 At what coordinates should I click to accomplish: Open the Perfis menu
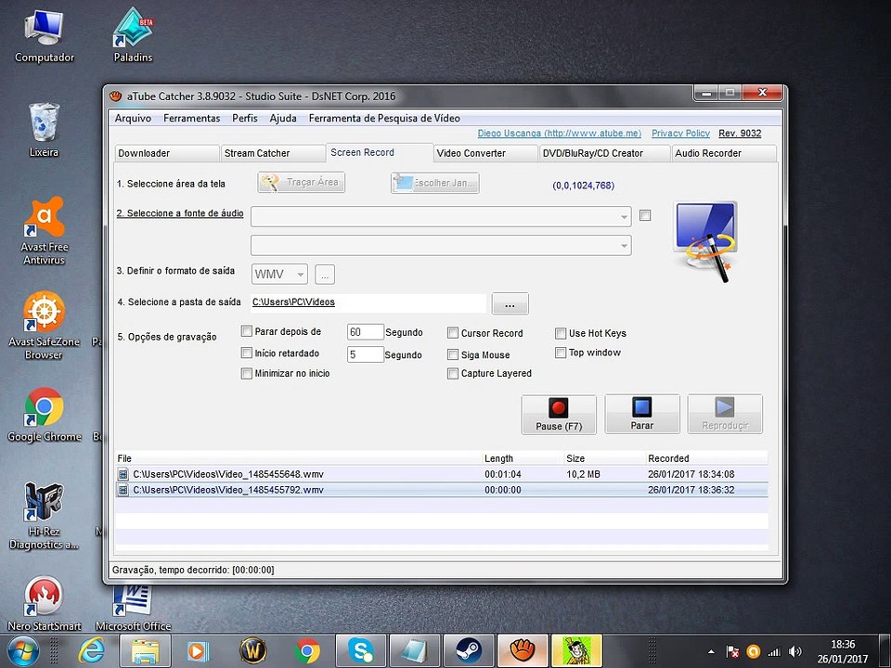tap(245, 118)
